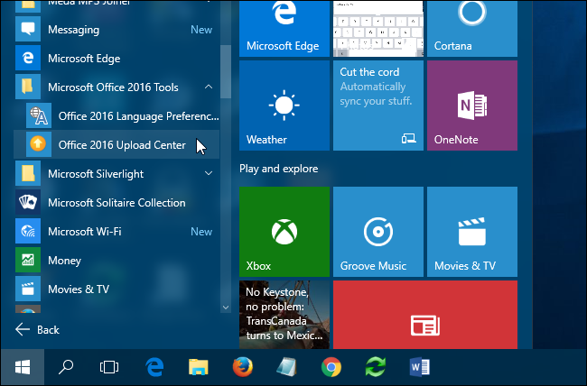Go Back from the all apps list

37,329
